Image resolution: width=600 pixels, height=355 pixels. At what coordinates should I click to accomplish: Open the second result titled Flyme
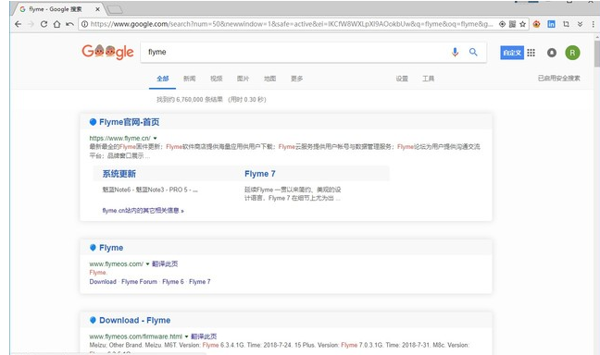pos(111,248)
